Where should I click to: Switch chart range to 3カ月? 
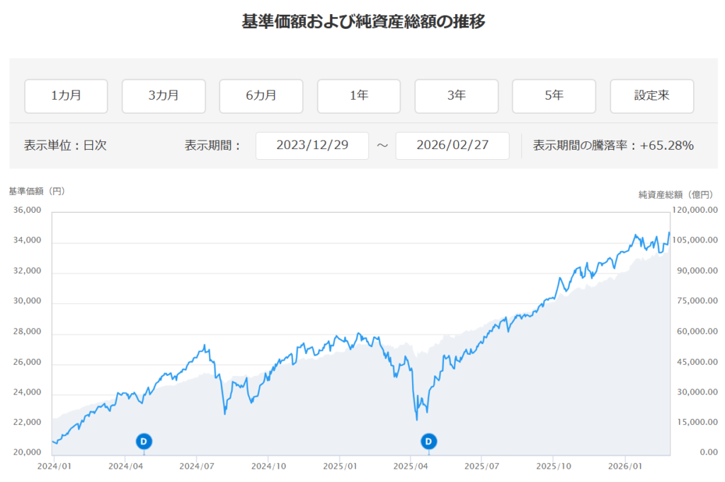pyautogui.click(x=164, y=96)
